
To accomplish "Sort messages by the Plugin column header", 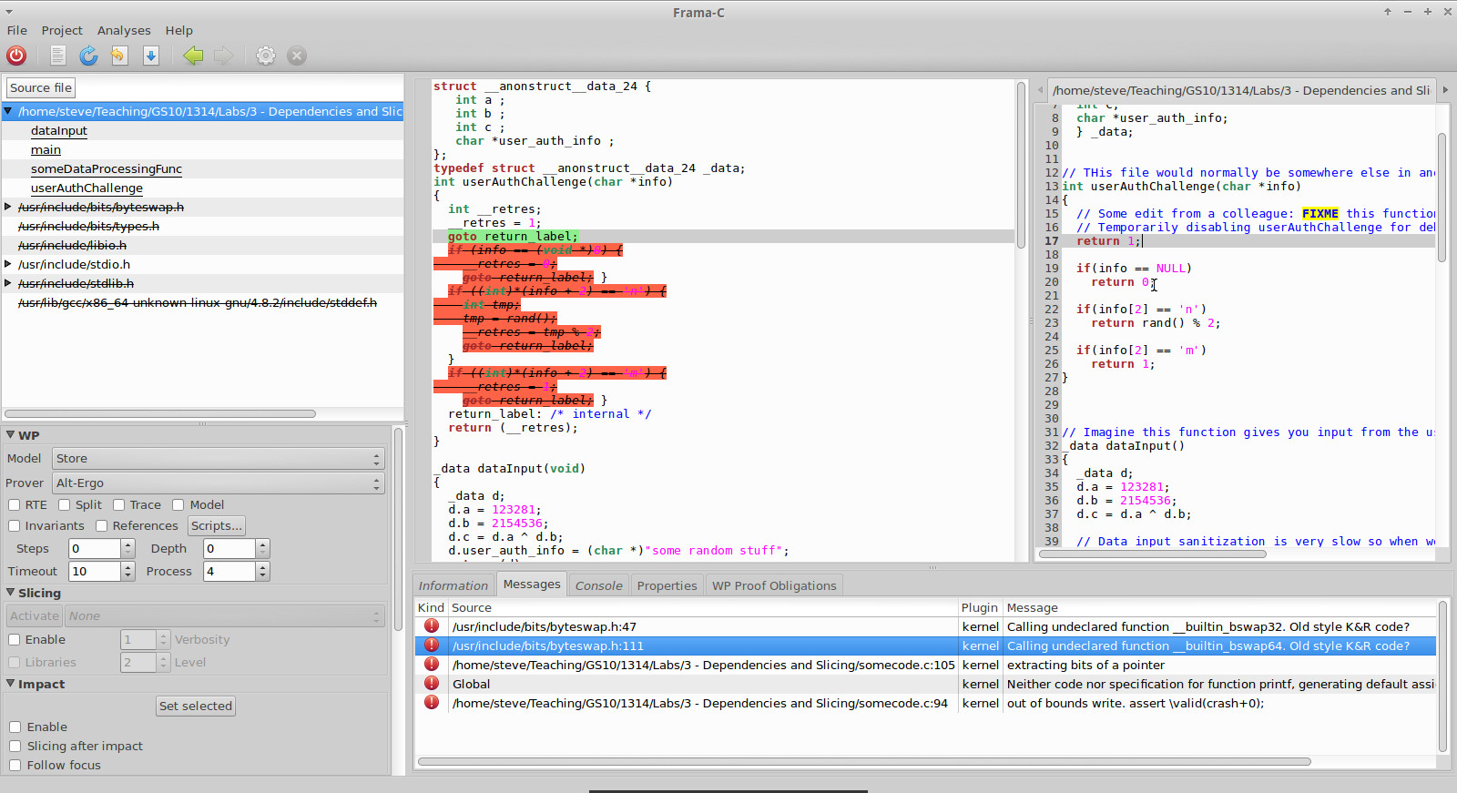I will (980, 608).
